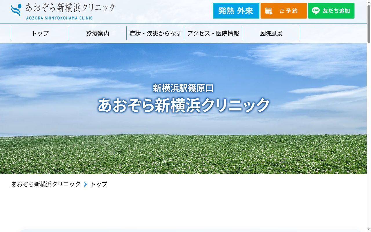Image resolution: width=371 pixels, height=232 pixels.
Task: Click the 友だち追加 text label
Action: pyautogui.click(x=336, y=11)
